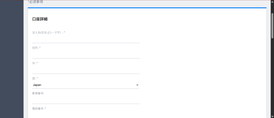
Task: Click the 法人名/氏名 (ローマ字) label
Action: [x=48, y=32]
